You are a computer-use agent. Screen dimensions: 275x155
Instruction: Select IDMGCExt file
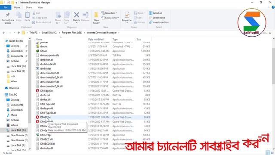click(45, 117)
